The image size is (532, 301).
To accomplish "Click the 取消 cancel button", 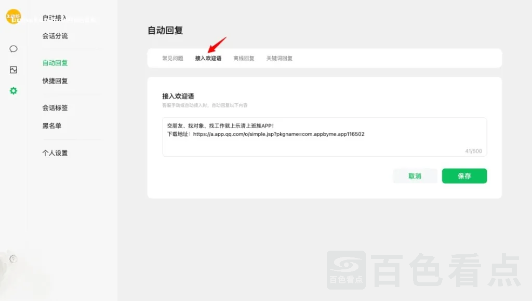I will coord(415,176).
